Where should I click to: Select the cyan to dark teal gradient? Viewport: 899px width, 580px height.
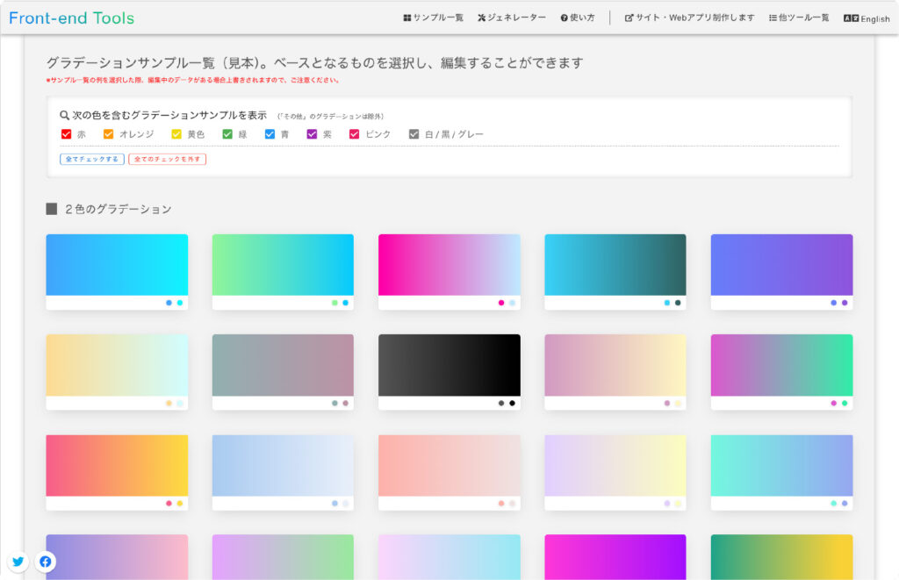(x=615, y=272)
